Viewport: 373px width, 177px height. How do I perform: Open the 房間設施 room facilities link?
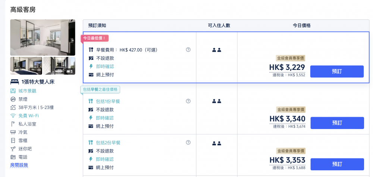click(x=19, y=165)
